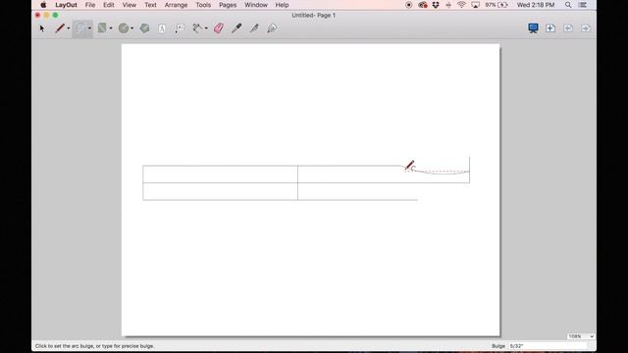Screen dimensions: 628x353
Task: Pick the Label tool
Action: tap(180, 28)
